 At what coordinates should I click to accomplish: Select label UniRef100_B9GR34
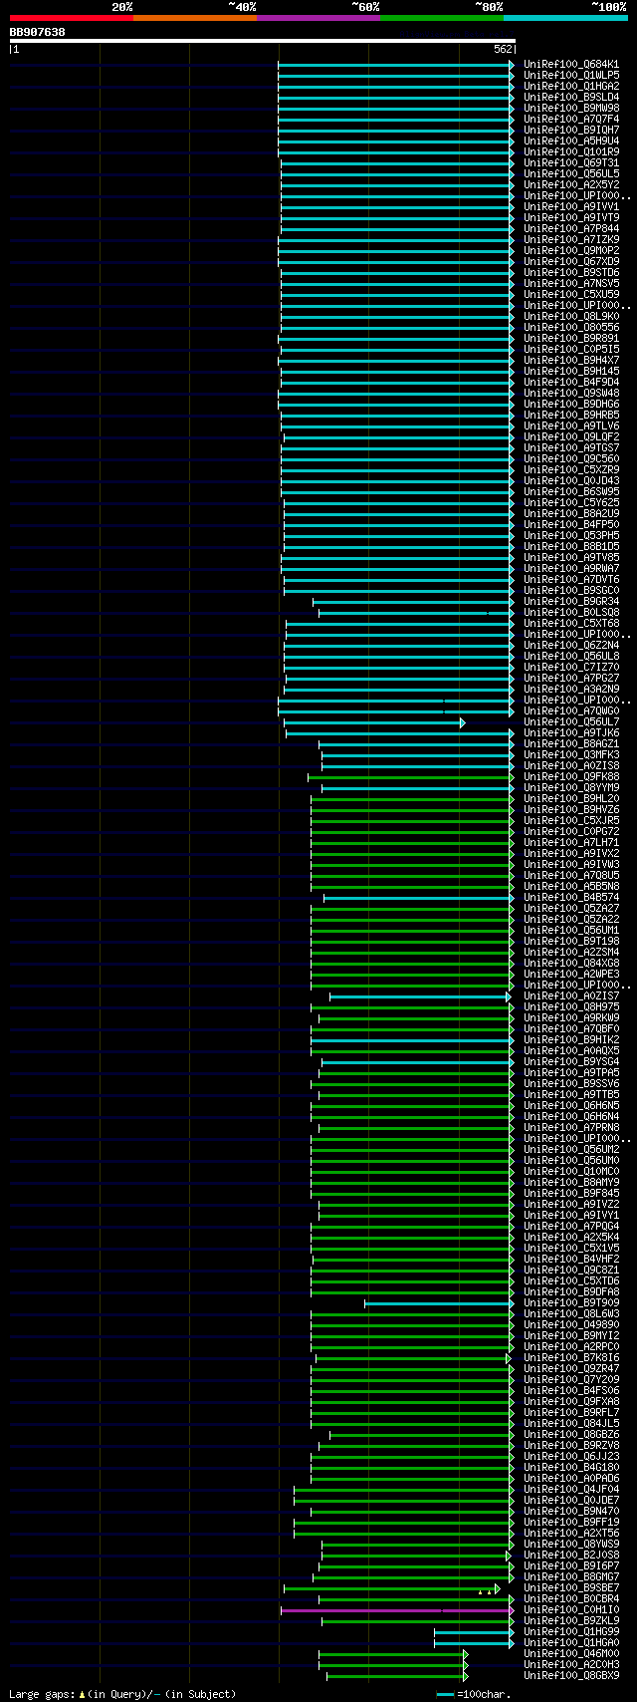(x=571, y=602)
